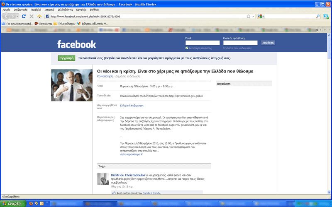Screen dimensions: 332x207
Task: Open the back/forward history dropdown arrow
Action: pos(17,16)
